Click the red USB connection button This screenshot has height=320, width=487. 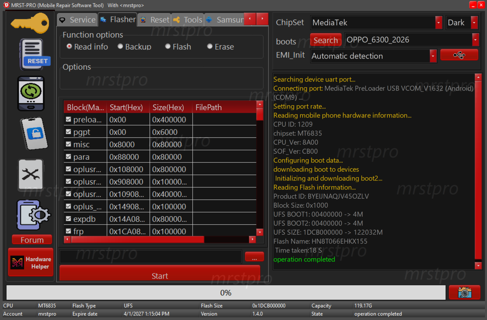(x=459, y=55)
